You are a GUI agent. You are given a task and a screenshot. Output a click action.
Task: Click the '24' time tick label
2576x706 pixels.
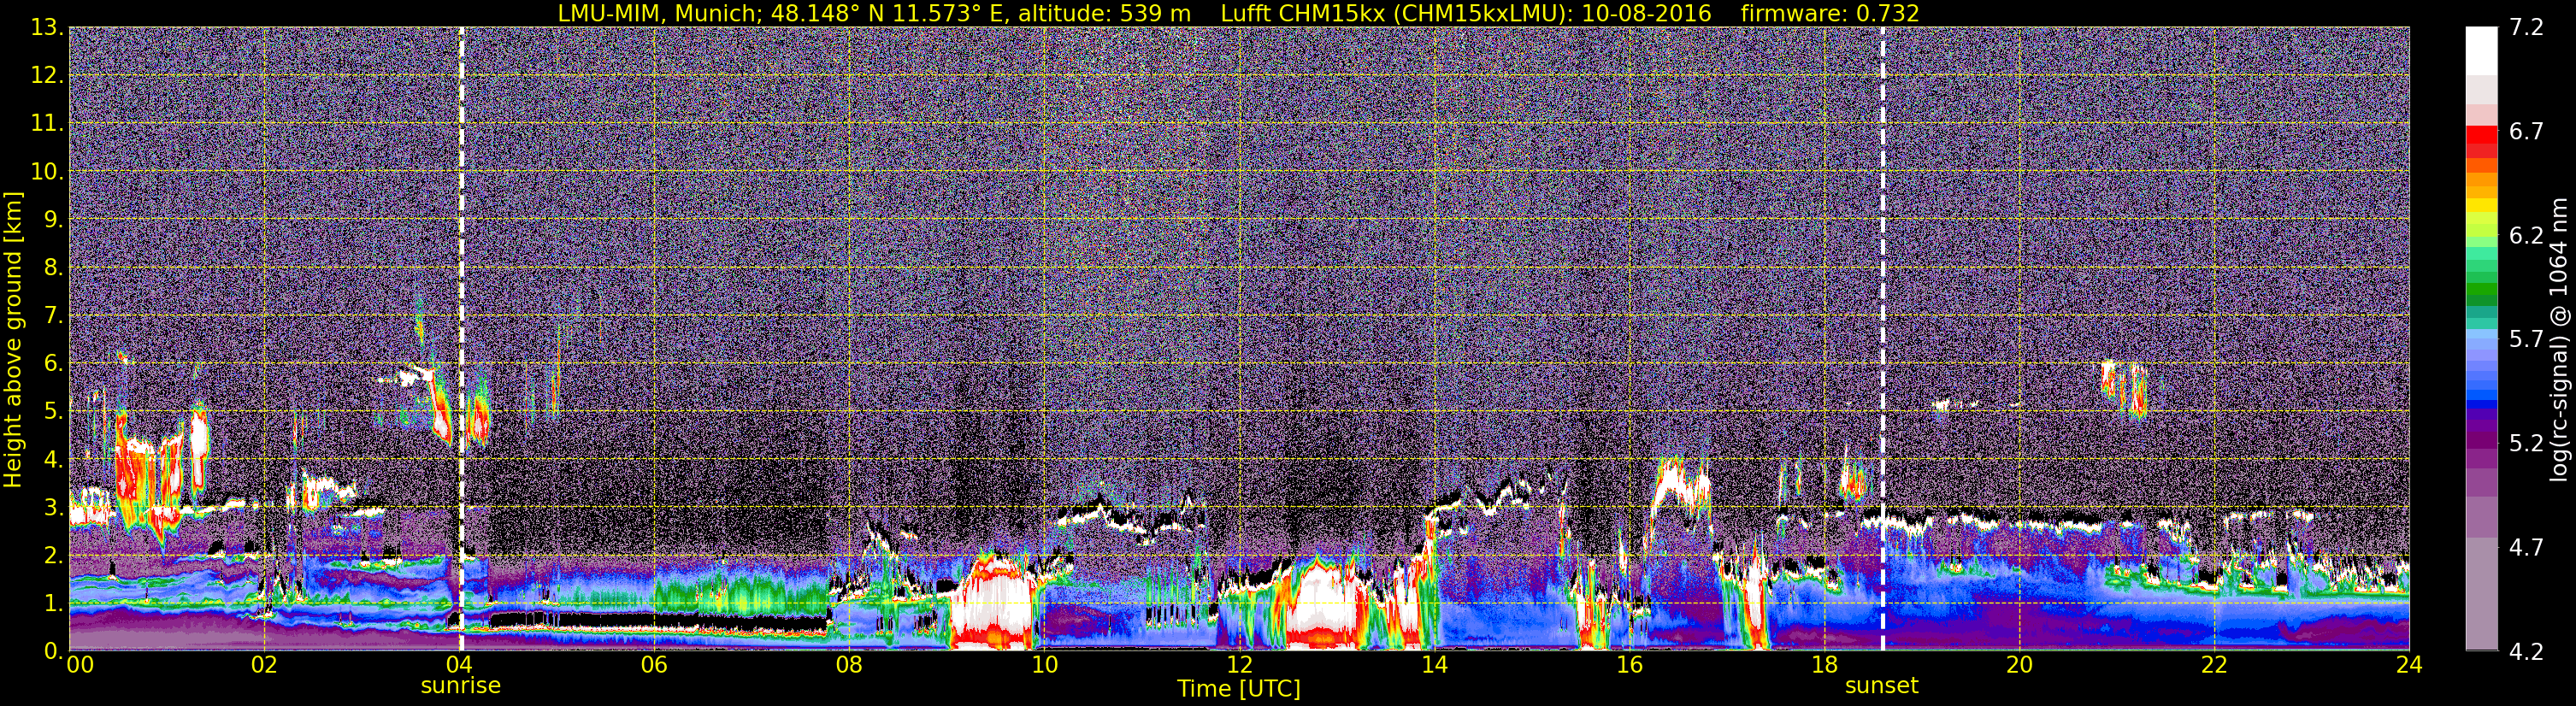tap(2409, 665)
